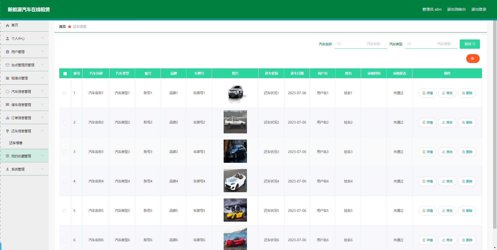Expand the 站点管理员管理 chevron

click(x=42, y=65)
